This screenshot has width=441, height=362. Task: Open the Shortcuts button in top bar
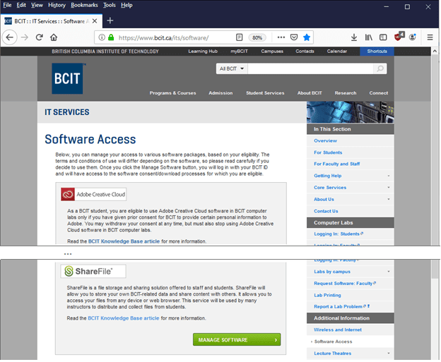pos(377,51)
